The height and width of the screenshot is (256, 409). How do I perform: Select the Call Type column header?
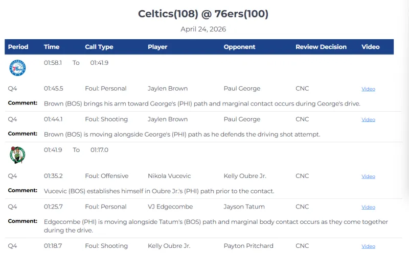(x=99, y=47)
